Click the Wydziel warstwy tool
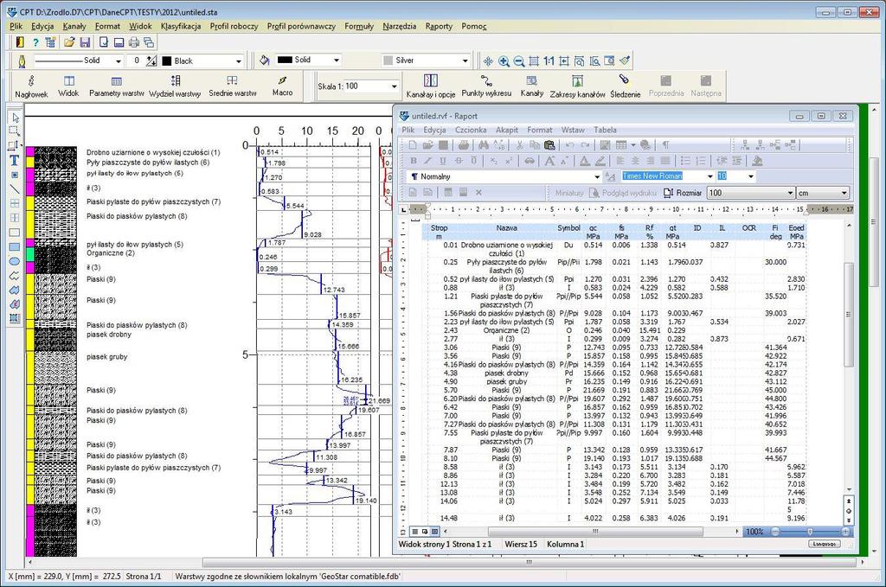Image resolution: width=886 pixels, height=587 pixels. tap(175, 86)
